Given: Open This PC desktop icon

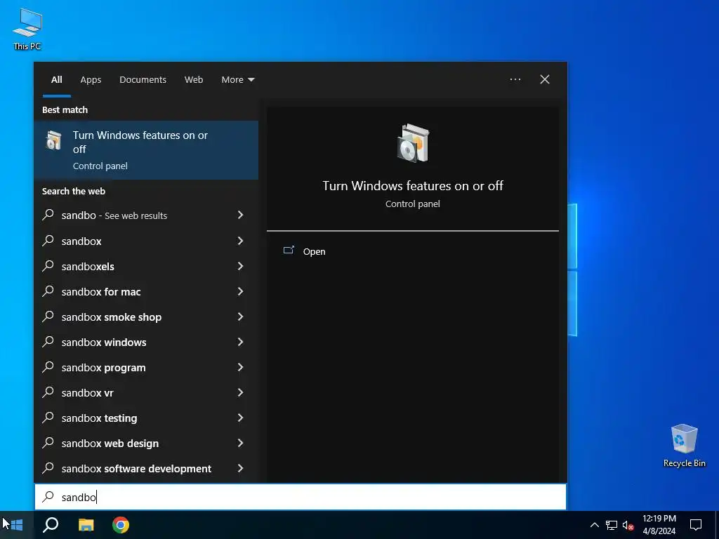Looking at the screenshot, I should pos(27,29).
